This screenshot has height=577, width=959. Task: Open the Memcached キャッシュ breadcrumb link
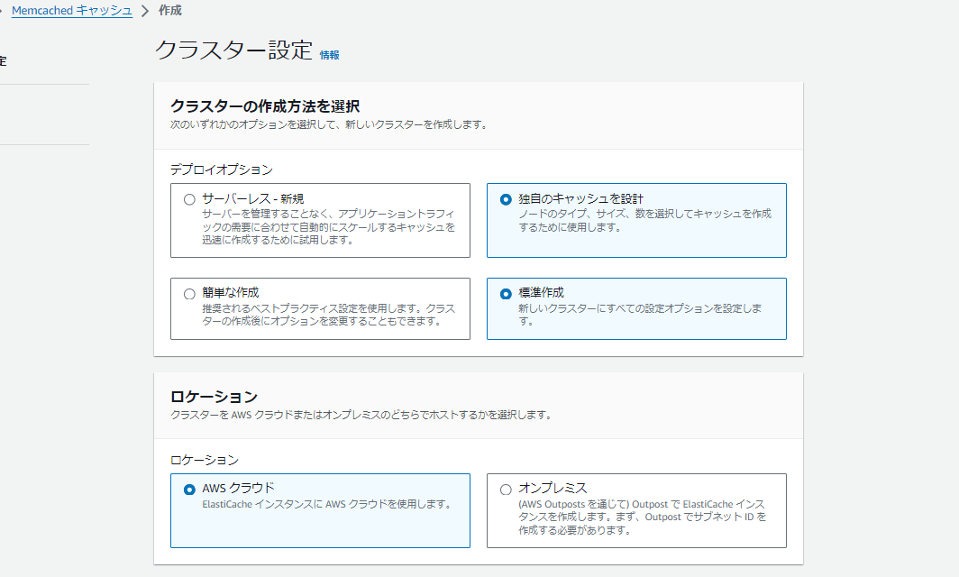71,11
